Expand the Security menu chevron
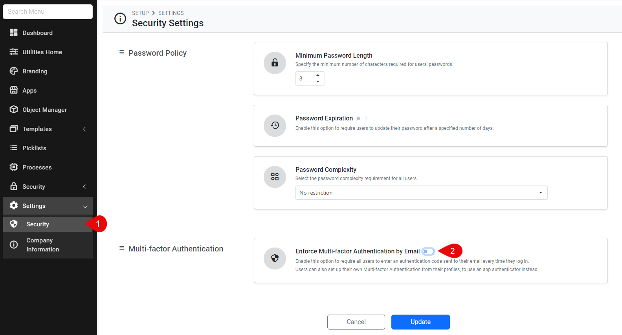Screen dimensions: 622x335 pos(84,187)
